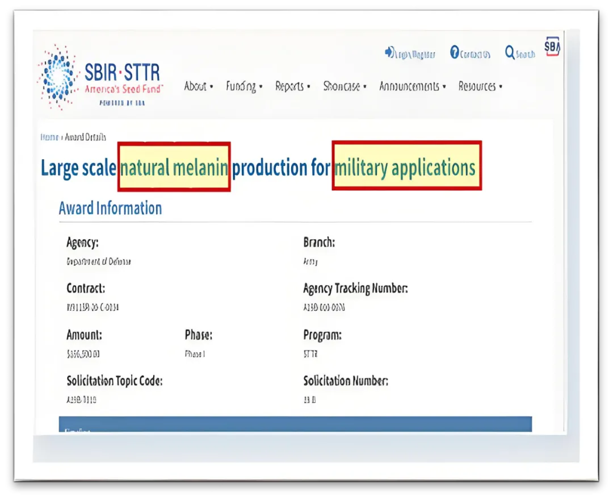Click the solicitation number value
This screenshot has height=500, width=613.
tap(310, 400)
